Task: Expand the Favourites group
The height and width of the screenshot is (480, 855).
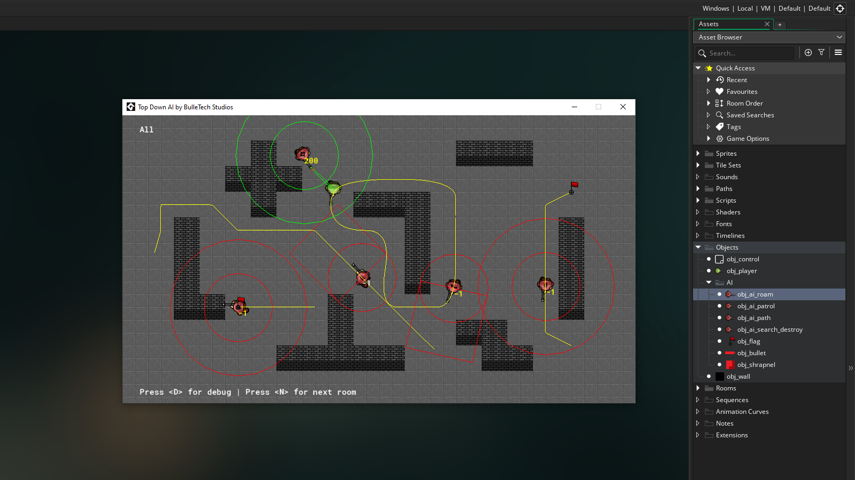Action: 709,92
